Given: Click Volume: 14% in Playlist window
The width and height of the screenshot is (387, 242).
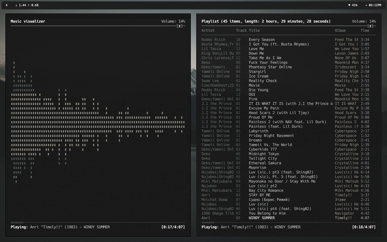Looking at the screenshot, I should coord(364,21).
